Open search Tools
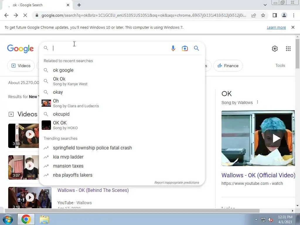The image size is (300, 225). pyautogui.click(x=280, y=65)
